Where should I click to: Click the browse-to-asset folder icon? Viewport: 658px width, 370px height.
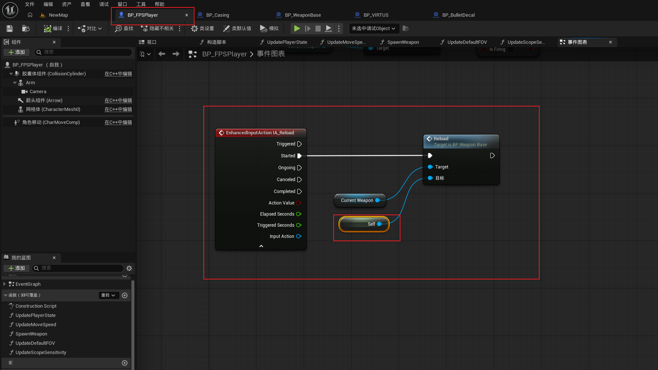[x=26, y=29]
